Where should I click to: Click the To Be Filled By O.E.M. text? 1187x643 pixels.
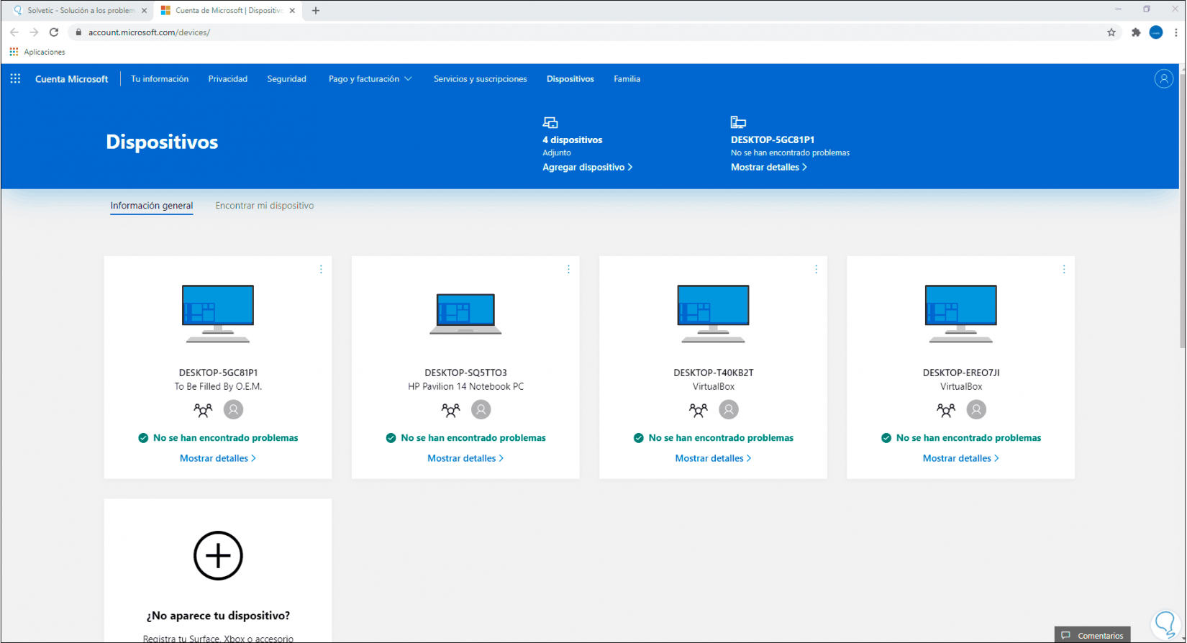point(218,386)
